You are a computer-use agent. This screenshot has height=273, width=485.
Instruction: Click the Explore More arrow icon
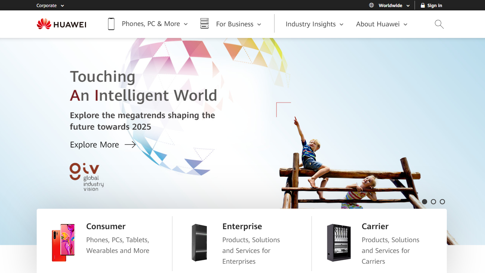tap(130, 144)
